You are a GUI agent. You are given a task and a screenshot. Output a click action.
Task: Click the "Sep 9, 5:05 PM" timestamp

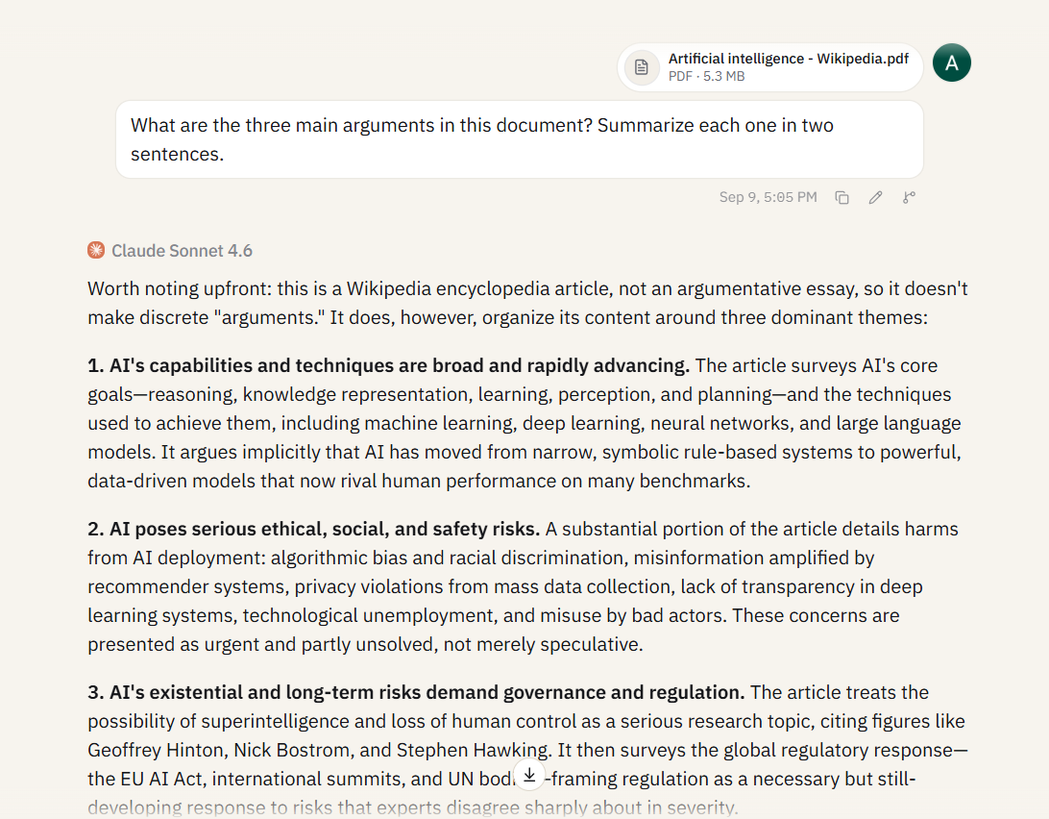pyautogui.click(x=768, y=198)
